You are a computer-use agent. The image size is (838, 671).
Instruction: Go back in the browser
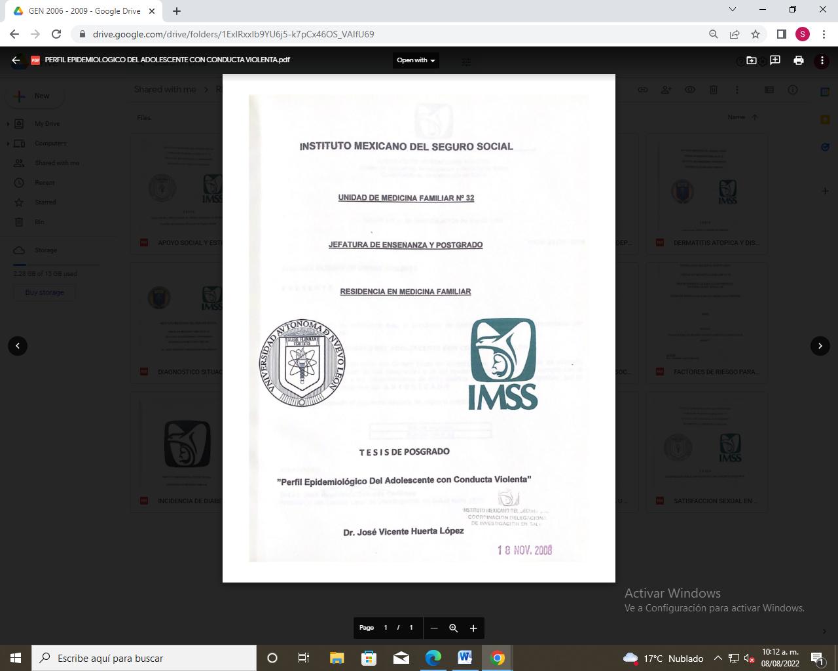[14, 34]
